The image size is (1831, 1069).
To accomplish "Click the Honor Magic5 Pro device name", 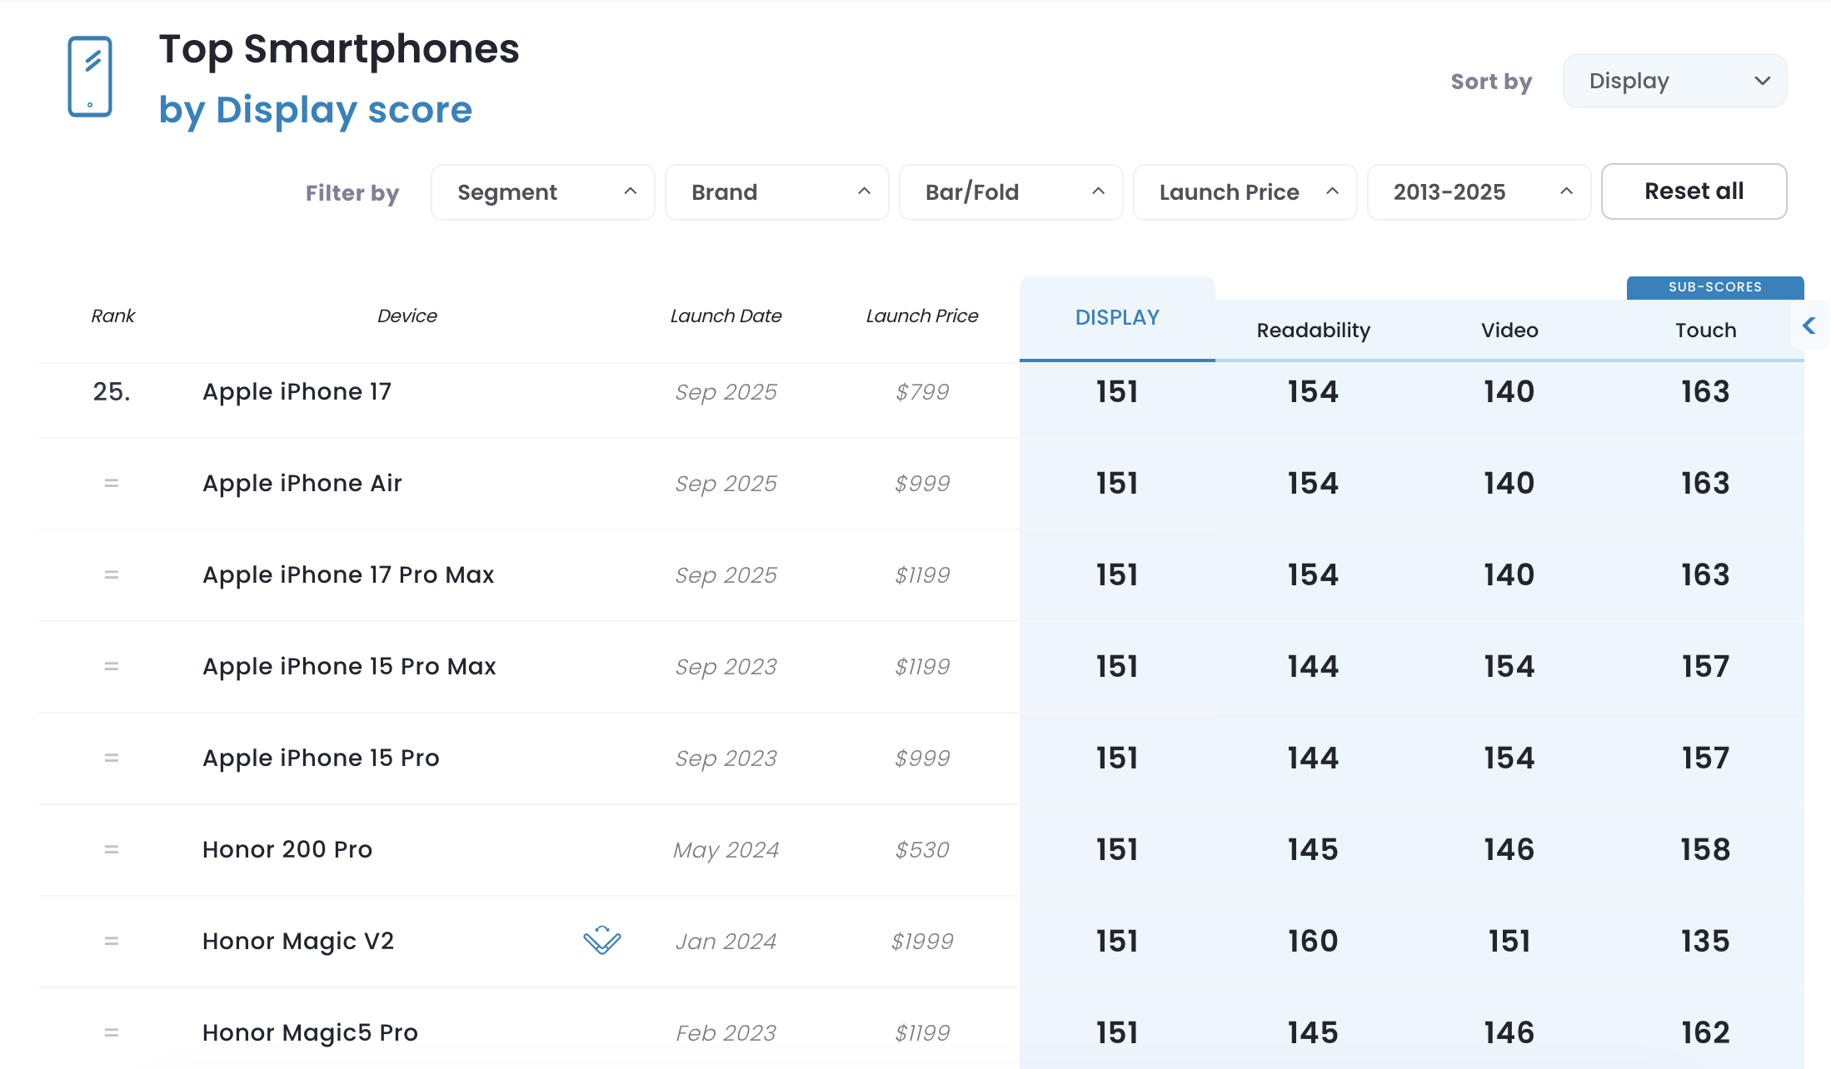I will pos(310,1032).
